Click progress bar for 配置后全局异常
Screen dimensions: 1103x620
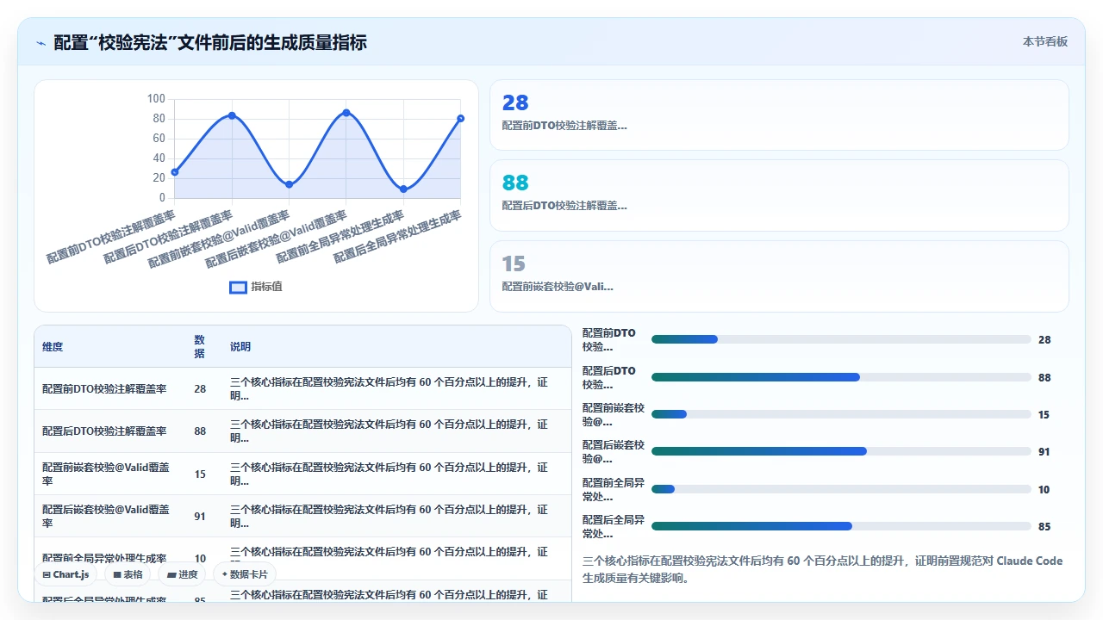point(841,526)
